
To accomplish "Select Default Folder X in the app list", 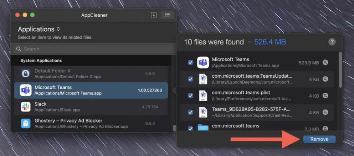I will pyautogui.click(x=91, y=74).
